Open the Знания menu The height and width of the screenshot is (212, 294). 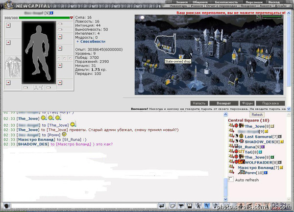coord(182,2)
